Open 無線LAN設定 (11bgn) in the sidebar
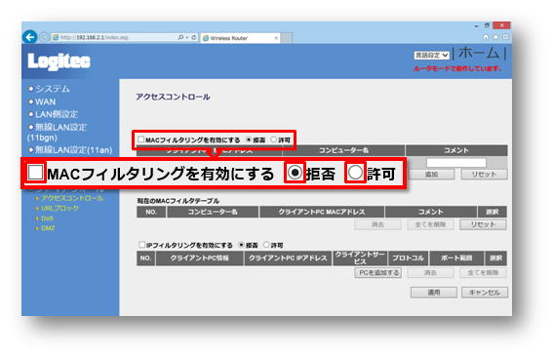The height and width of the screenshot is (357, 553). 58,133
